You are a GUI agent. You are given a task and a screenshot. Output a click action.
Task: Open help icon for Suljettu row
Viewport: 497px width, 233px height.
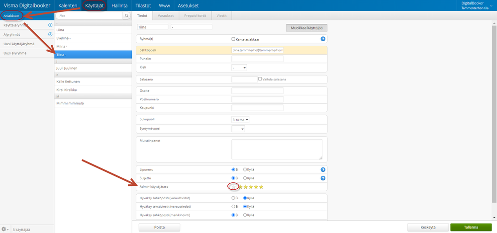[x=323, y=178]
